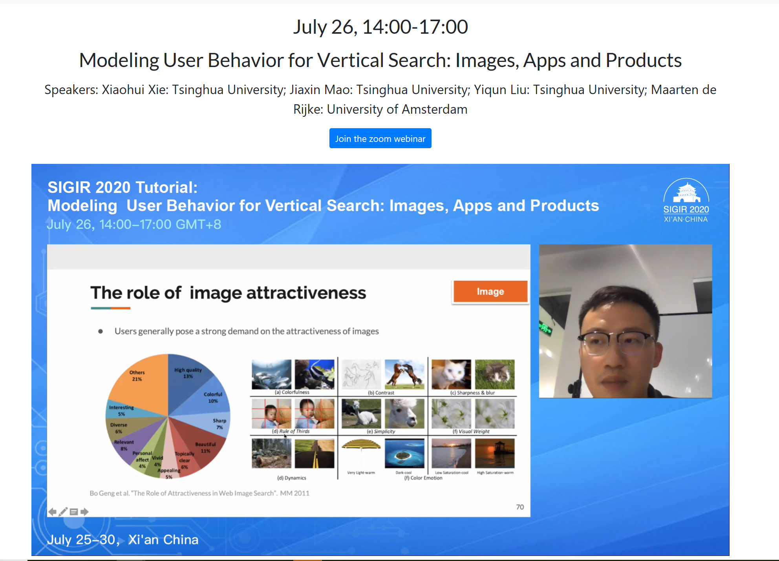Click the Simplicity alpaca images
Screen dimensions: 779x561
click(383, 414)
